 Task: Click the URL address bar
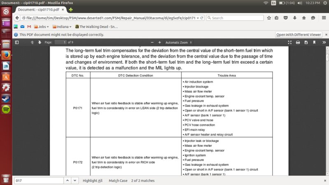[111, 18]
